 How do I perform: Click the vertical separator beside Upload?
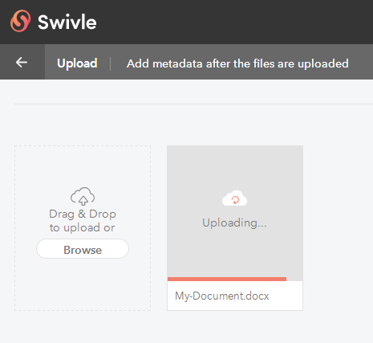coord(110,63)
